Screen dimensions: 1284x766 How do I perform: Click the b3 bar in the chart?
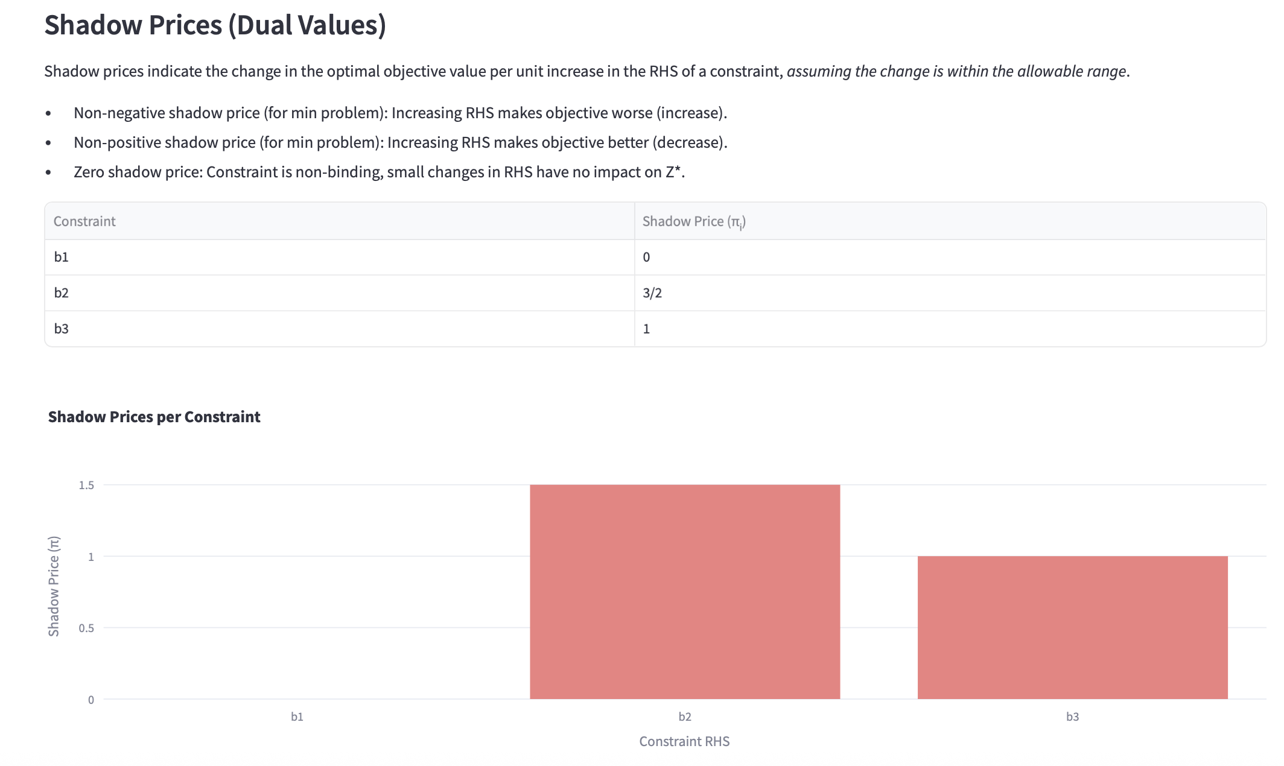[x=1072, y=627]
